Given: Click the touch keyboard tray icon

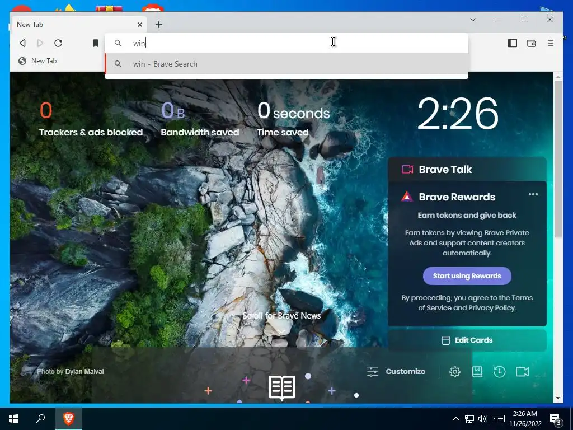Looking at the screenshot, I should [498, 419].
